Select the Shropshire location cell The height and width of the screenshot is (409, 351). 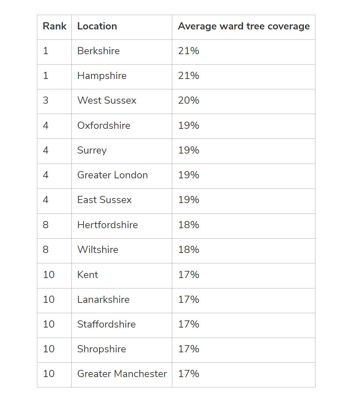[x=102, y=349]
